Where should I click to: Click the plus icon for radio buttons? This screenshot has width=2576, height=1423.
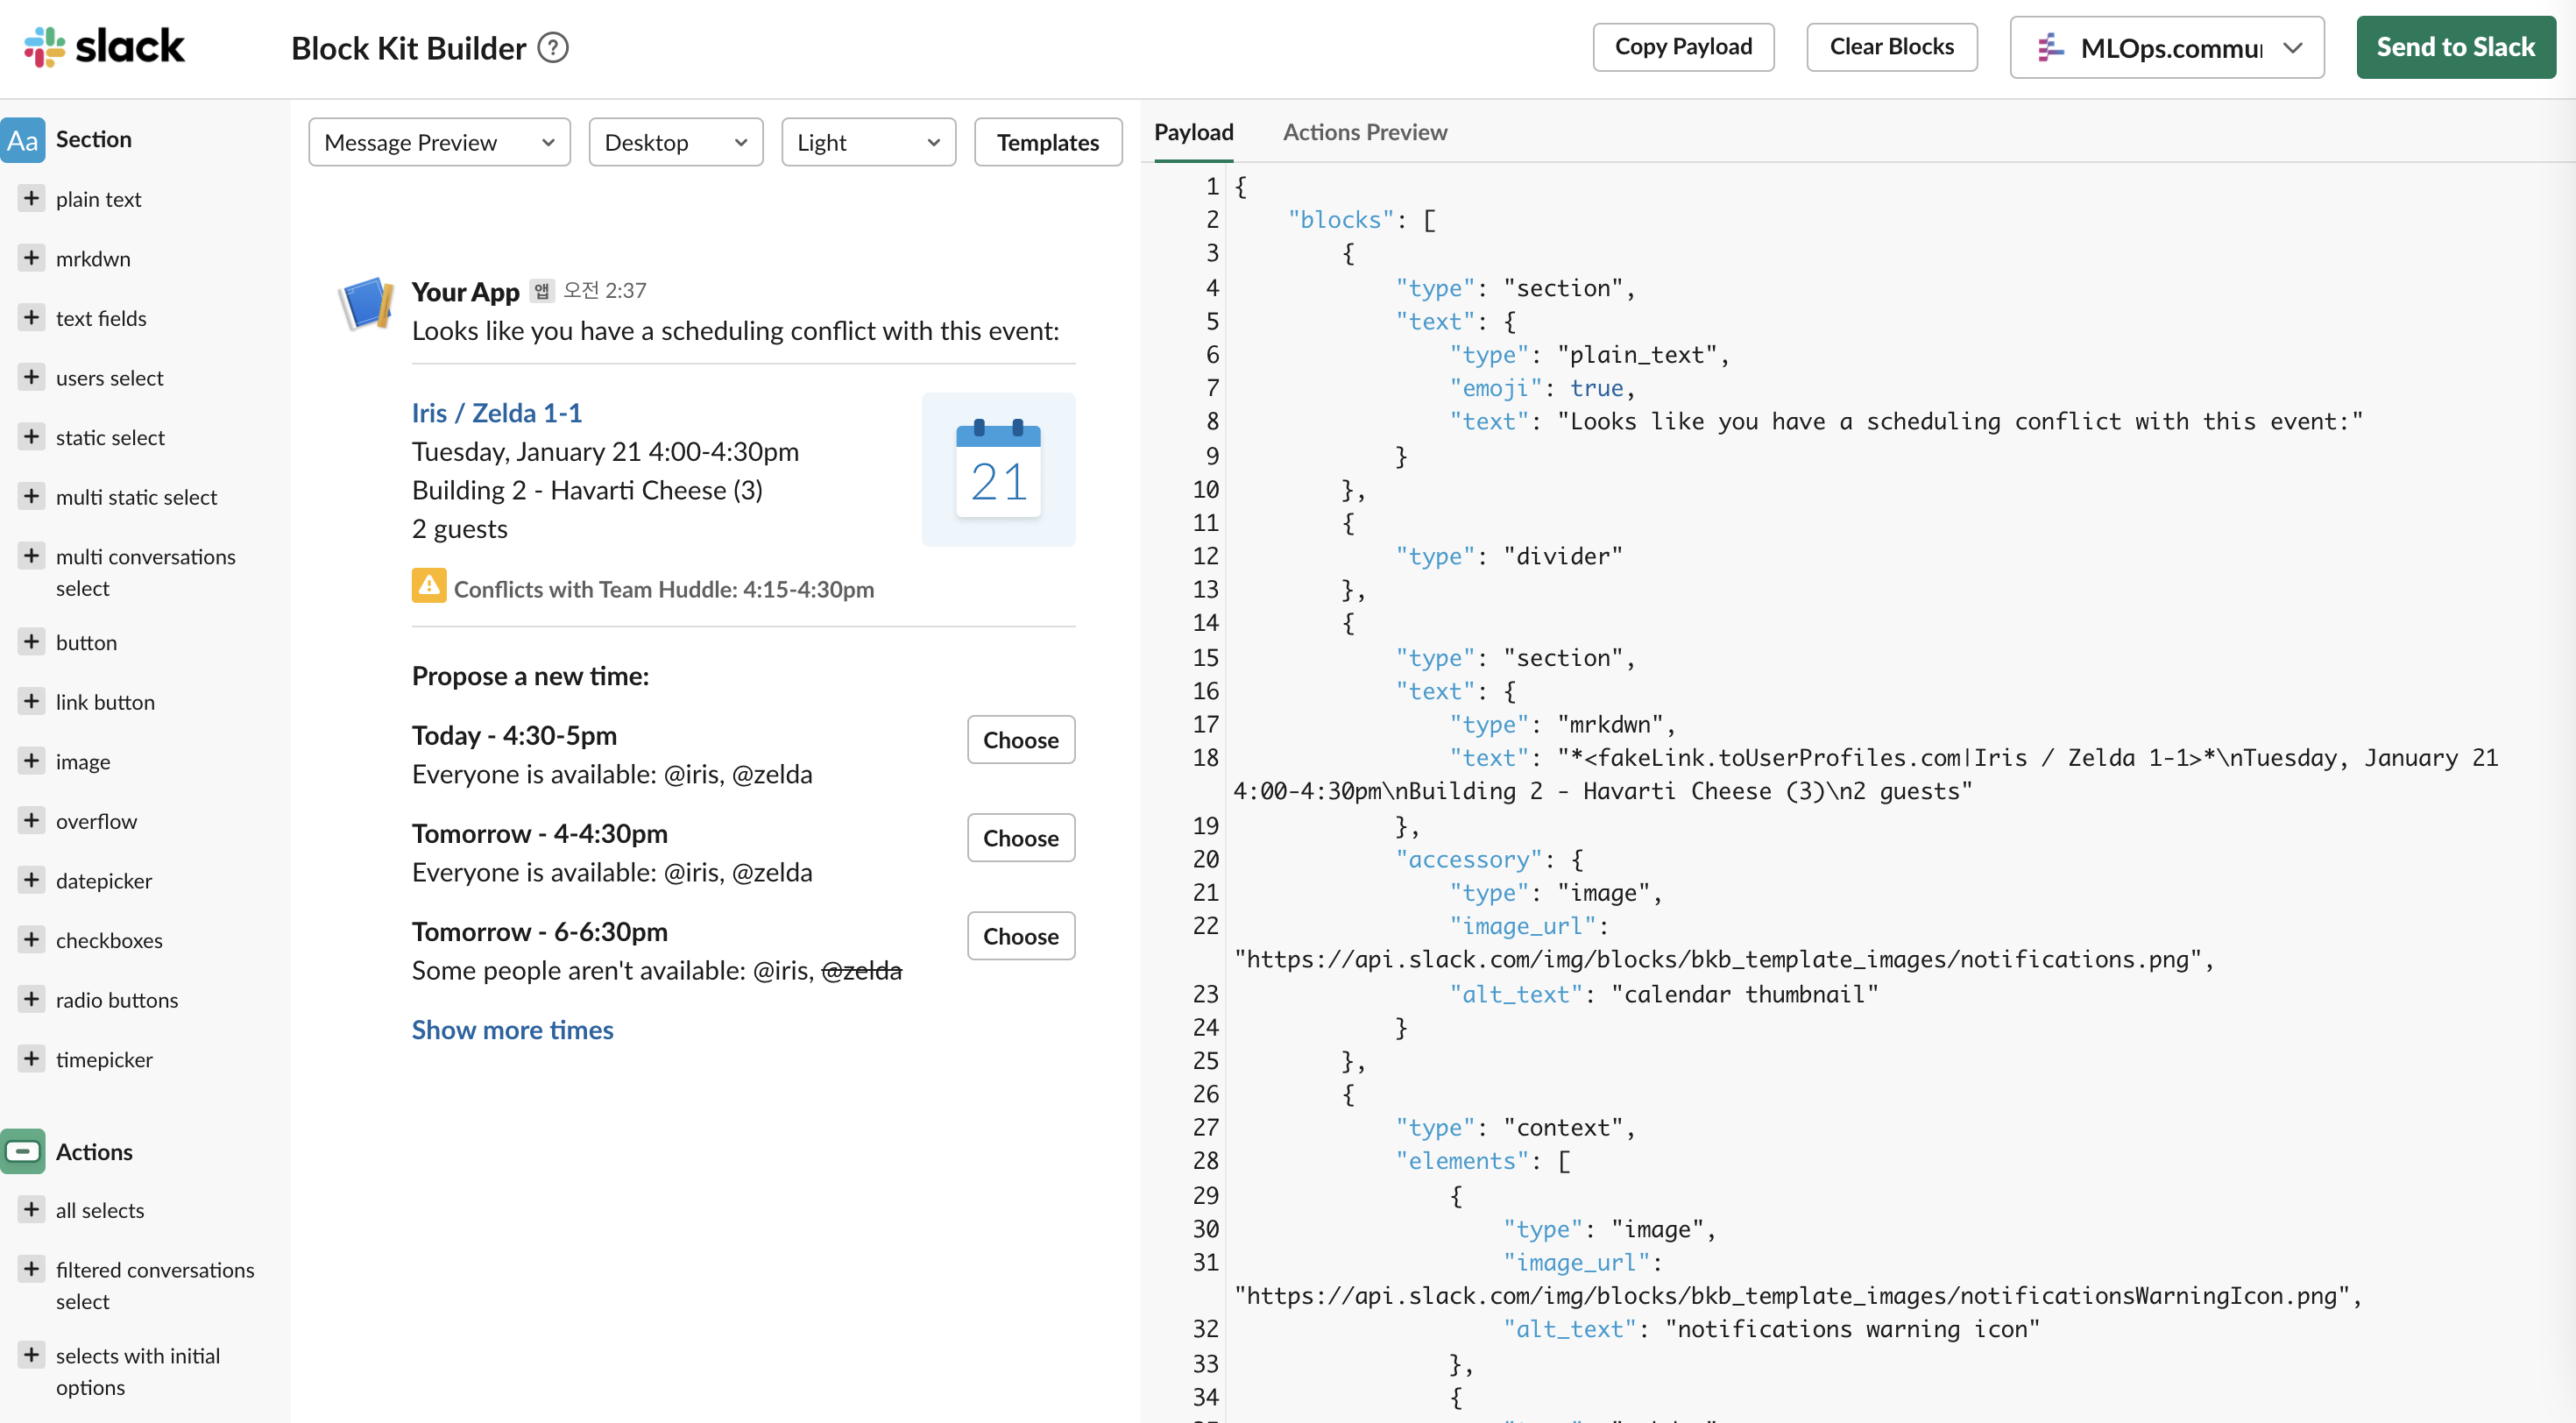[31, 999]
